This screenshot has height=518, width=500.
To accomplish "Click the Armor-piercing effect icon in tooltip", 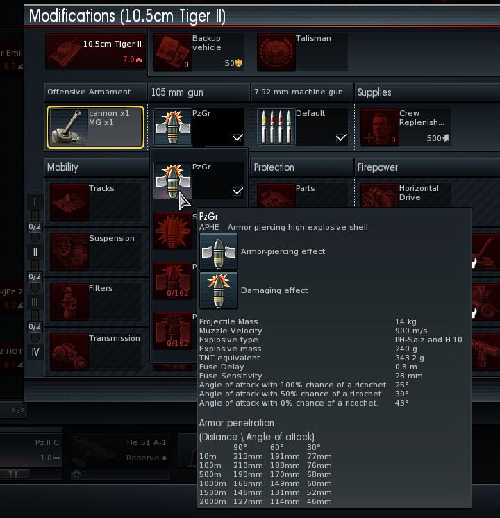I will point(219,252).
